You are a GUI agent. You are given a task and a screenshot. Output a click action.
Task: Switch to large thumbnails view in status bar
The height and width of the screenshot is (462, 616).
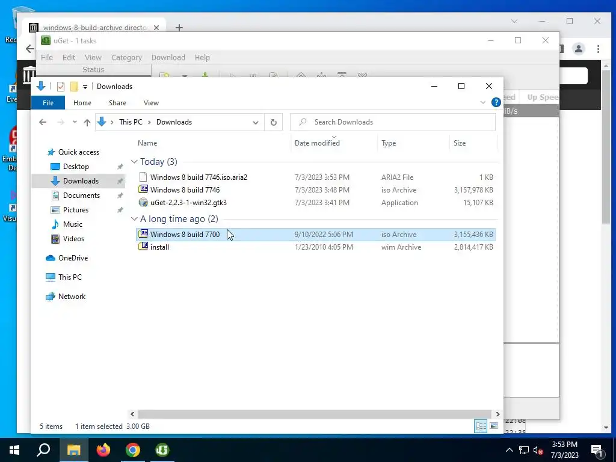(x=494, y=427)
